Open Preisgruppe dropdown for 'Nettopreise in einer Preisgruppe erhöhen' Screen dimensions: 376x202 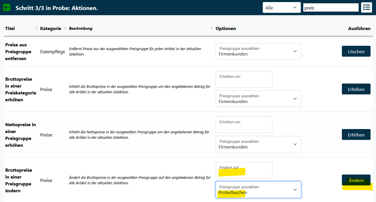pos(258,144)
